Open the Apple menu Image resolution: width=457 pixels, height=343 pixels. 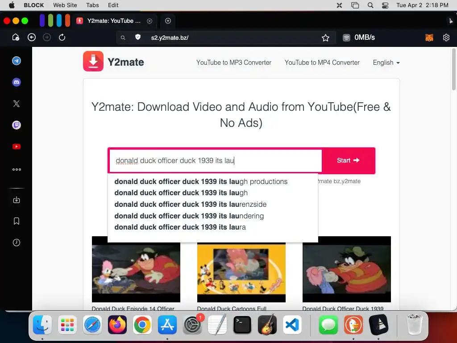click(12, 5)
